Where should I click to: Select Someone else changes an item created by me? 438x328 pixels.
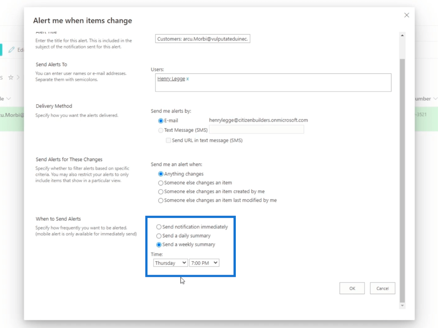(161, 192)
